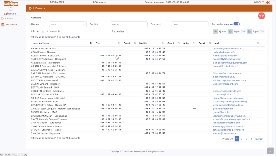The width and height of the screenshot is (276, 156).
Task: Select CHAUVY Lucie - Unysystem contact
Action: [x=46, y=134]
